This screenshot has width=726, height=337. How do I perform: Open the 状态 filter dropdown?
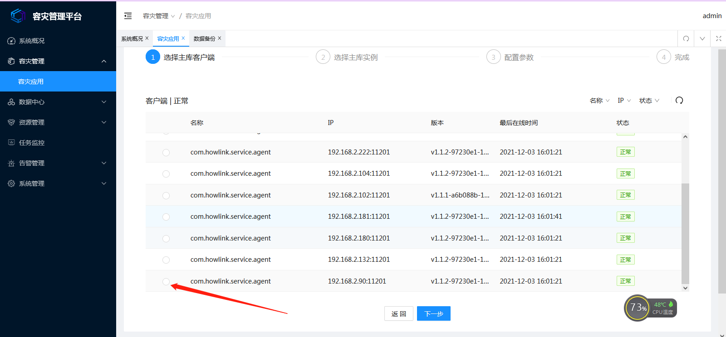pyautogui.click(x=649, y=101)
